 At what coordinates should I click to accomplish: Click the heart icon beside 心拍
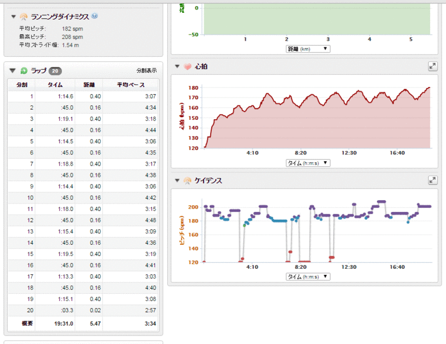[x=188, y=66]
